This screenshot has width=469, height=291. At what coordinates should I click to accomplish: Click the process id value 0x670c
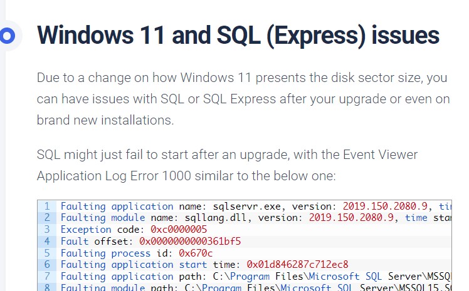(196, 253)
